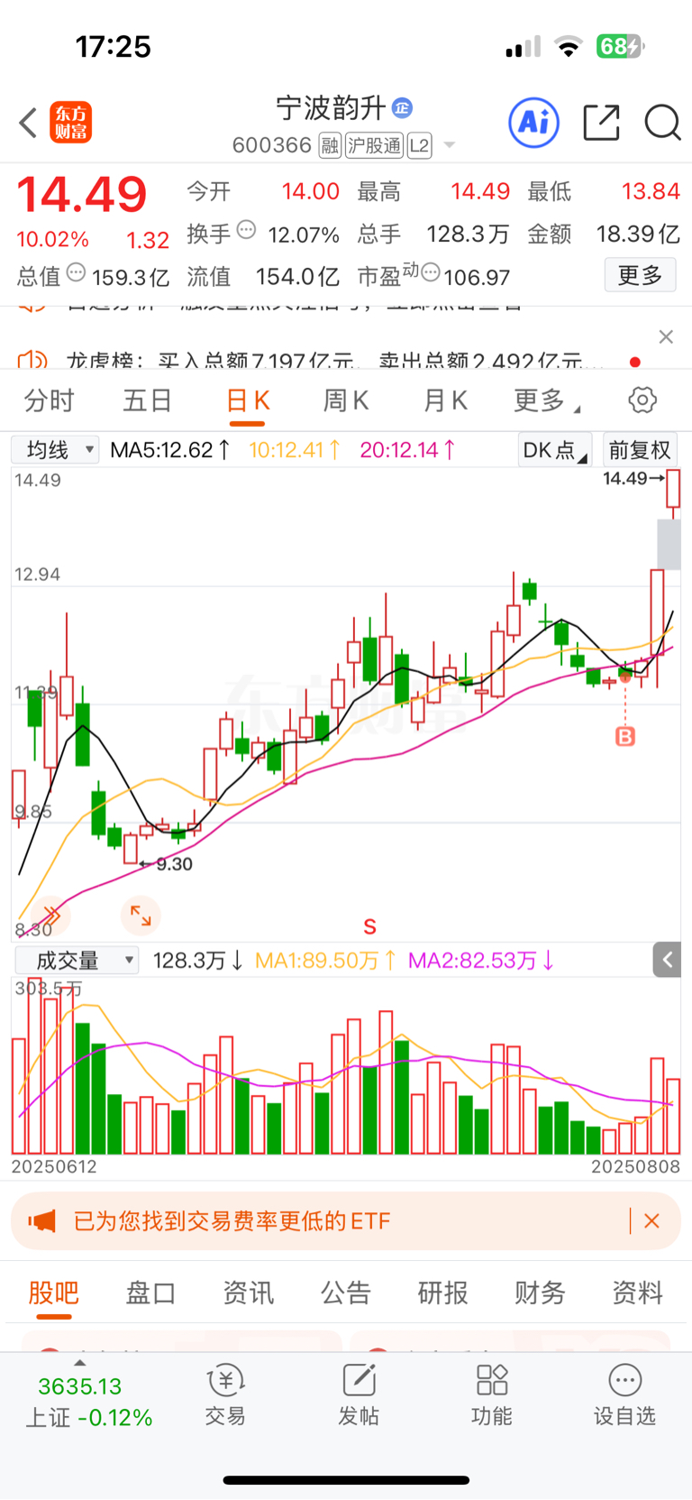692x1500 pixels.
Task: Tap the fullscreen expand chart icon
Action: pyautogui.click(x=141, y=916)
